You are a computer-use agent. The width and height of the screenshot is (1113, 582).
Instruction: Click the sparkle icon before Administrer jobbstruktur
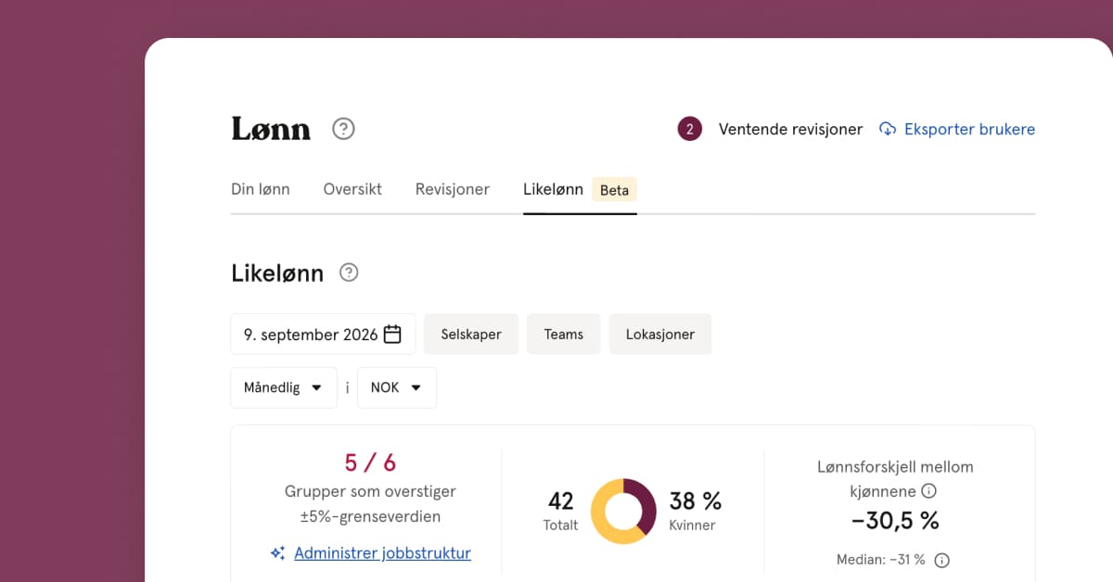(x=277, y=553)
